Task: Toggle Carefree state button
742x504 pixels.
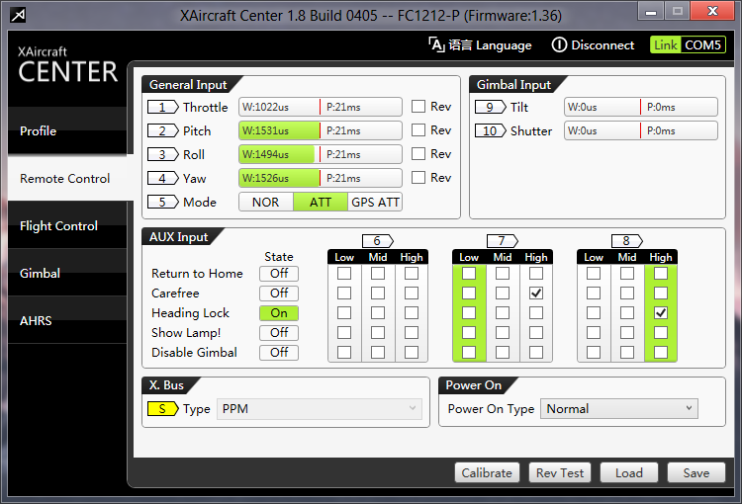Action: (x=279, y=294)
